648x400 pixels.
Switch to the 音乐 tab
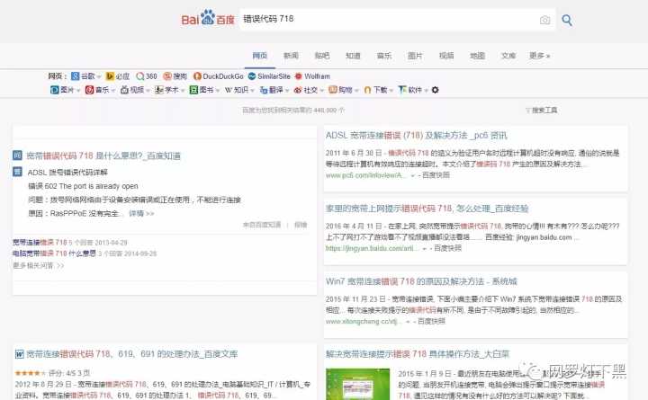pyautogui.click(x=384, y=56)
